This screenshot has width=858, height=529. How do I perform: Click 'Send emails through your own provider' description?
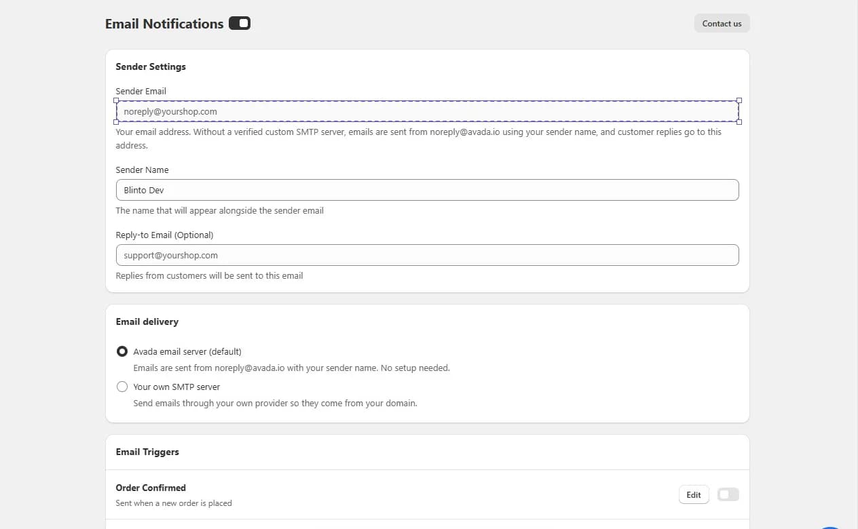pos(275,403)
